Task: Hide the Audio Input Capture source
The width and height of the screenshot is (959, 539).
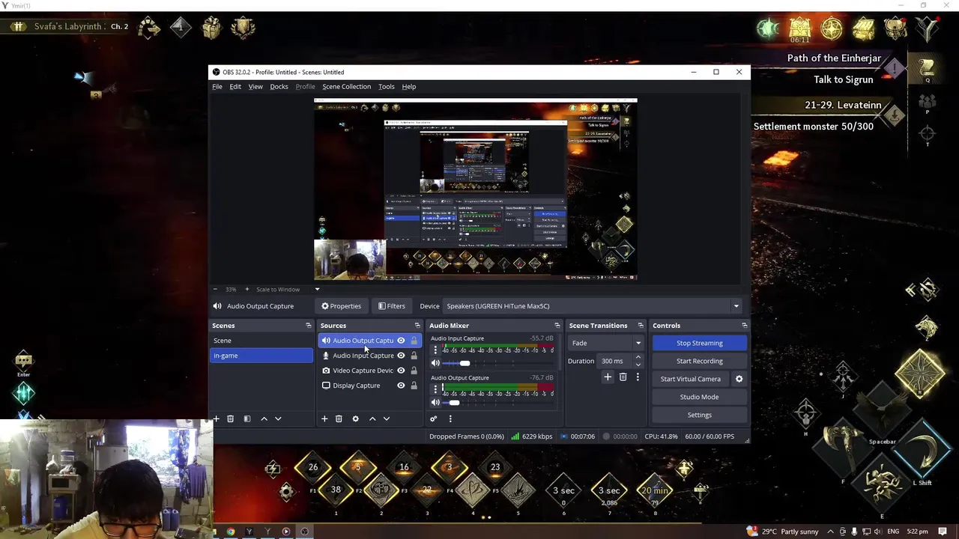Action: pos(401,356)
